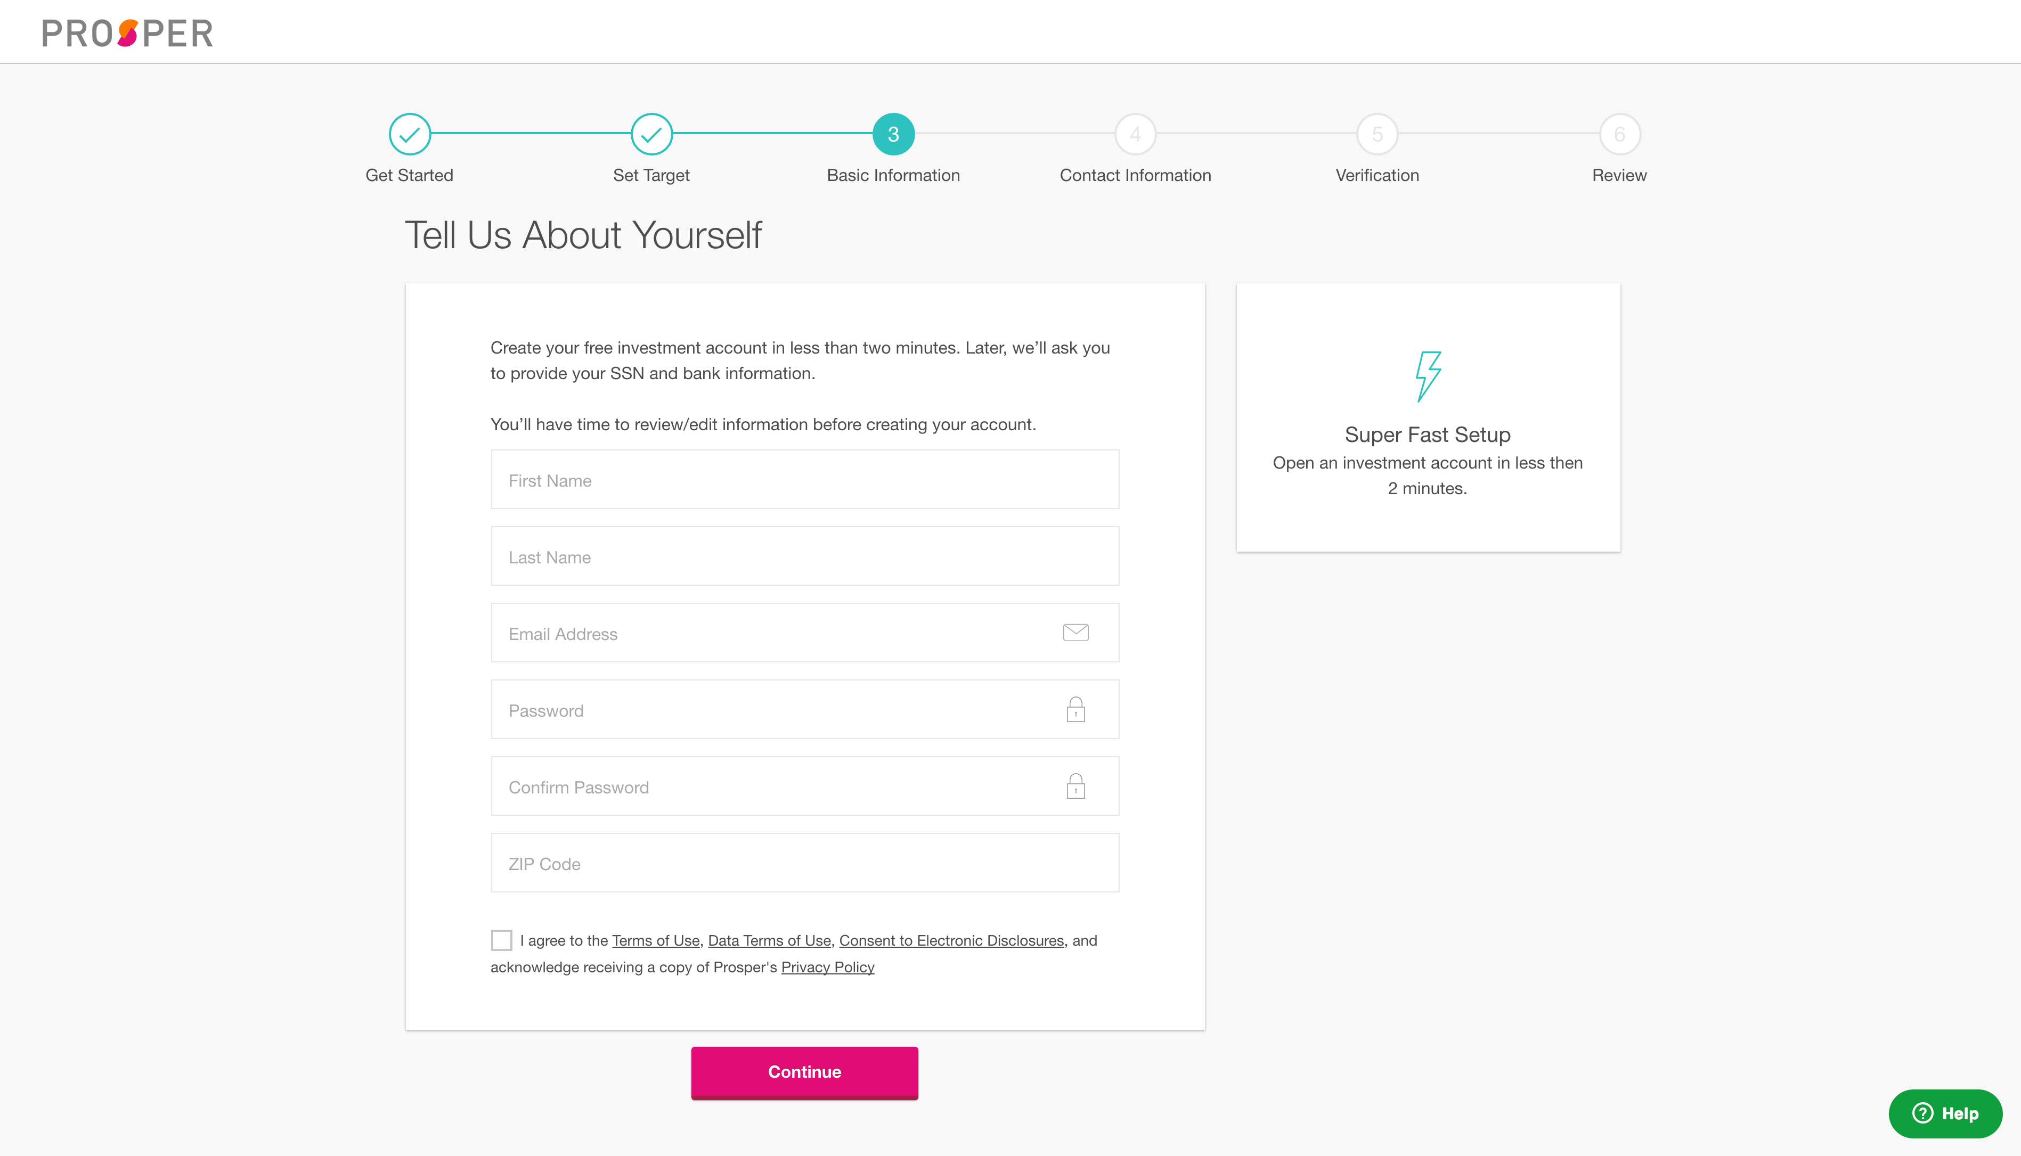Click step 4 Contact Information circle

click(1136, 134)
